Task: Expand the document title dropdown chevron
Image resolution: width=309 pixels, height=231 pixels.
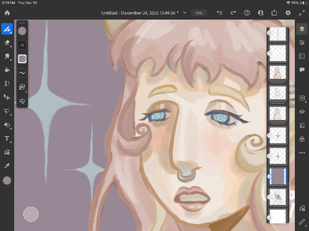Action: [x=185, y=13]
